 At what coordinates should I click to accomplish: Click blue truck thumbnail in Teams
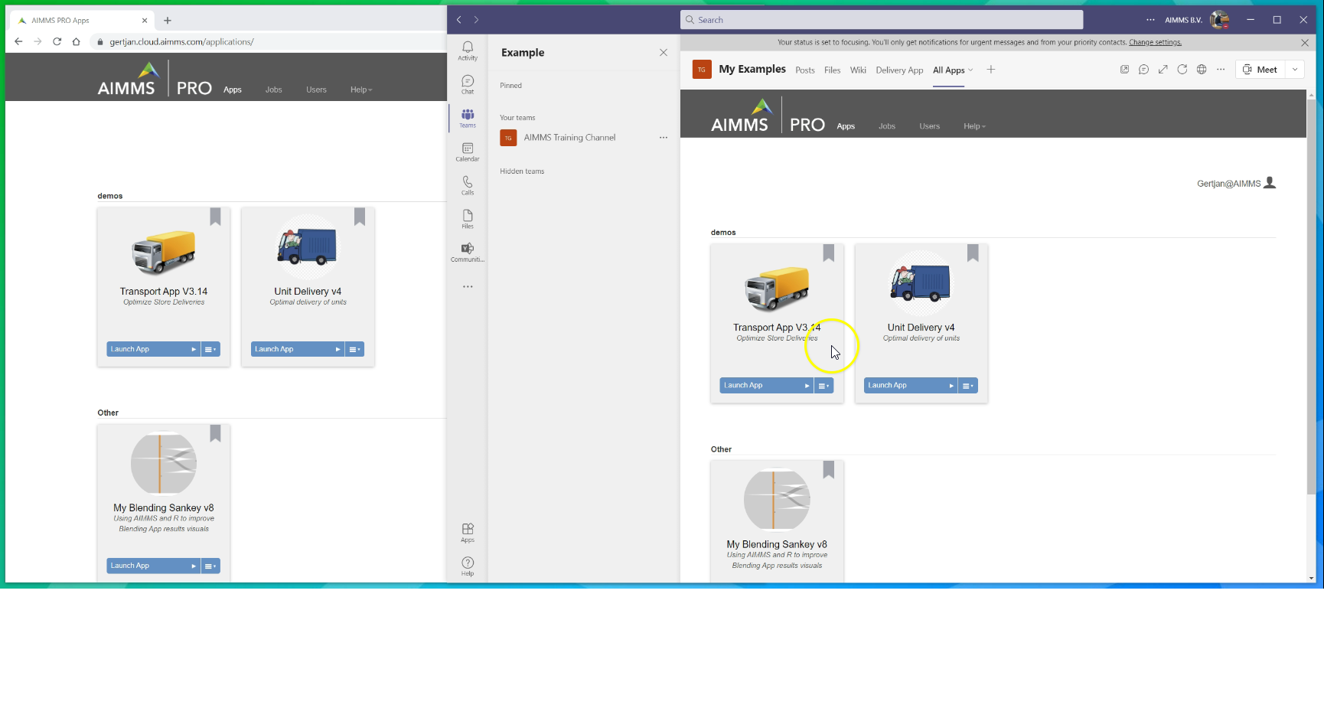pos(921,282)
